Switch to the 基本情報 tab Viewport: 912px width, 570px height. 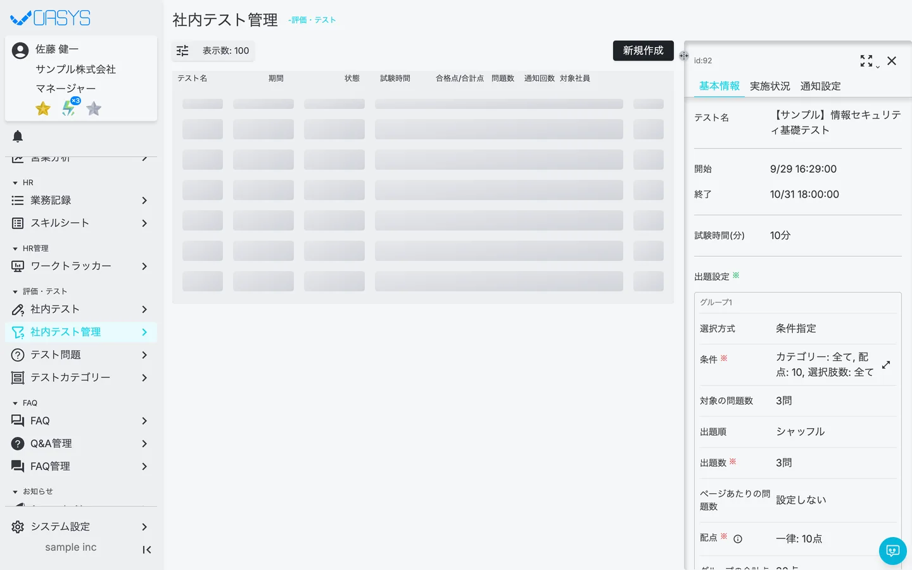[719, 86]
